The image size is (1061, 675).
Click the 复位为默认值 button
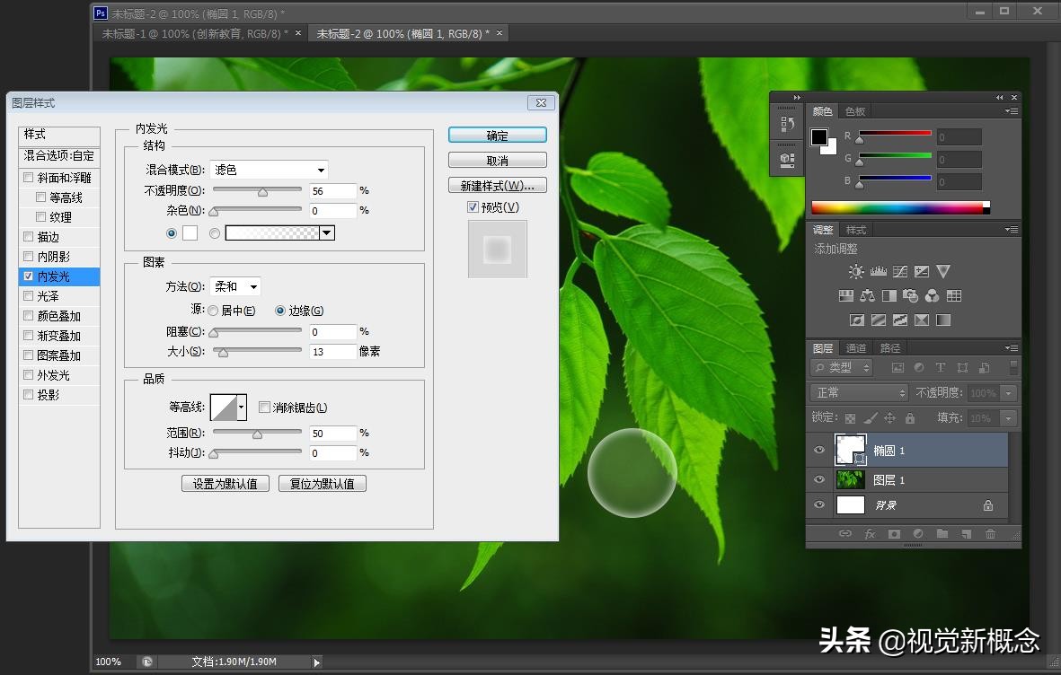click(x=323, y=484)
